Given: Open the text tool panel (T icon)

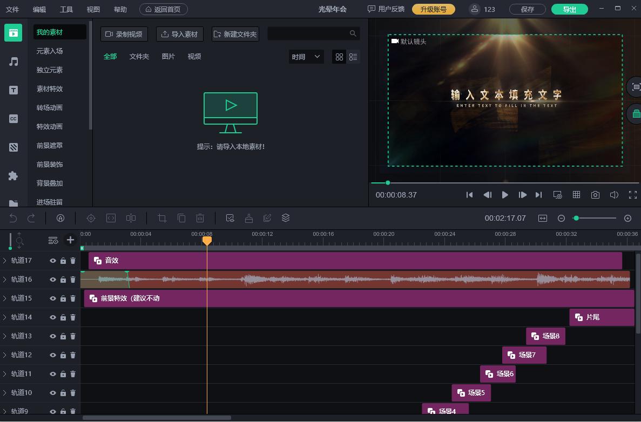Looking at the screenshot, I should click(x=13, y=90).
